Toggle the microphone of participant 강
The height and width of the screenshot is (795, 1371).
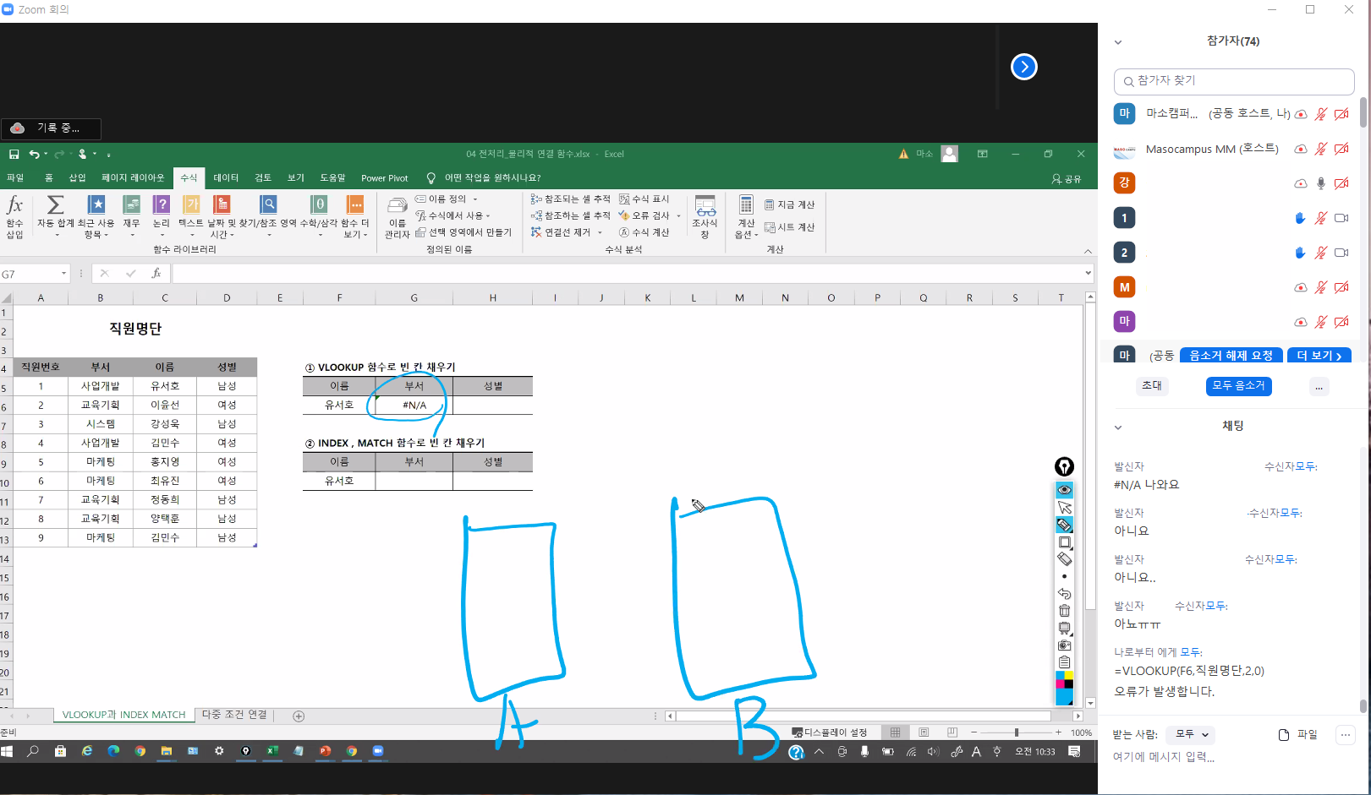point(1321,183)
